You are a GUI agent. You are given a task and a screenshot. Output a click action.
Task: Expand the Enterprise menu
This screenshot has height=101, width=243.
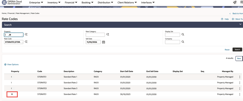(36, 3)
